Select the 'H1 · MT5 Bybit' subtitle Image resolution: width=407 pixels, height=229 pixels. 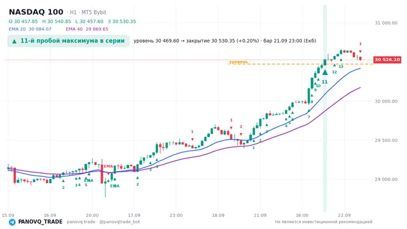tap(88, 13)
